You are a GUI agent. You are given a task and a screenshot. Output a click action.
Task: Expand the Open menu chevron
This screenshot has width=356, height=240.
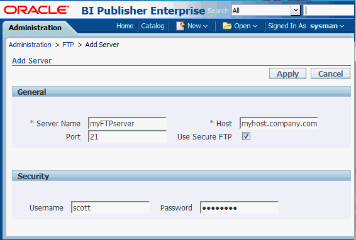click(x=255, y=26)
